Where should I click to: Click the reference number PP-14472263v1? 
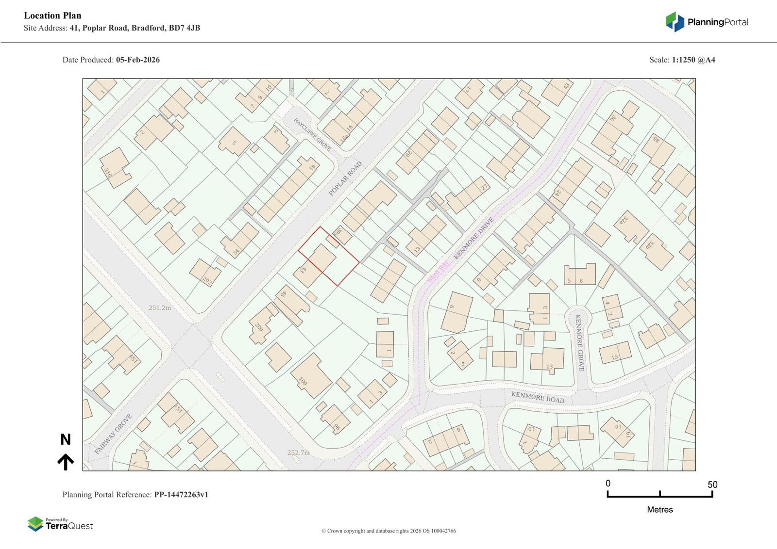(x=181, y=495)
